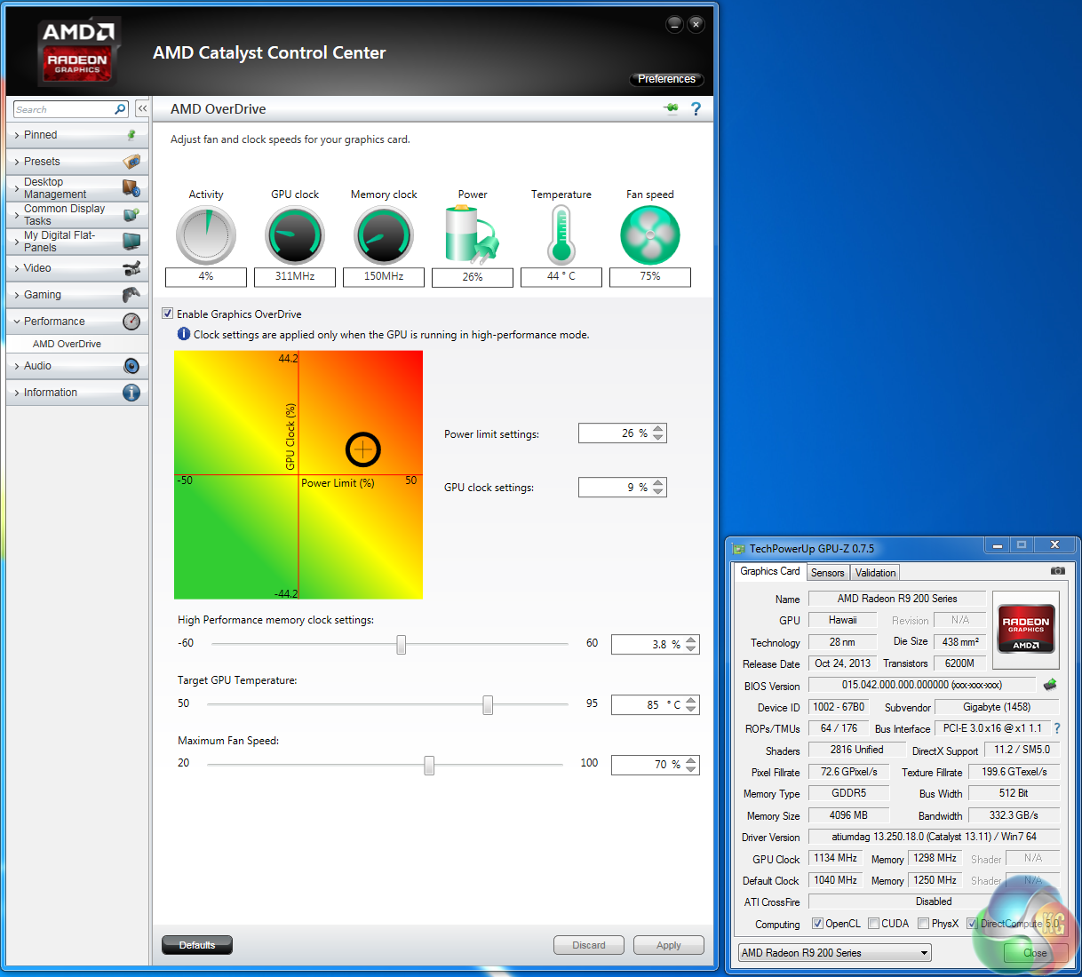Viewport: 1082px width, 977px height.
Task: Open the Preferences menu button
Action: (x=666, y=79)
